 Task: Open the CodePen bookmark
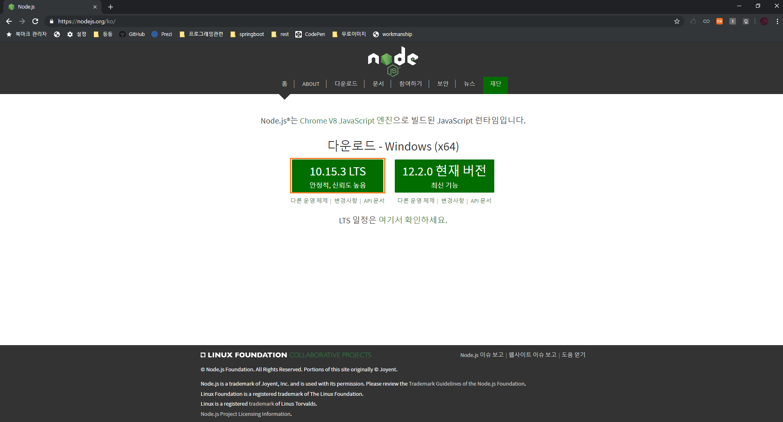click(310, 34)
